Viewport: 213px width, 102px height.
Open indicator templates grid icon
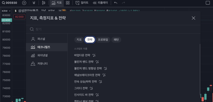68,3
